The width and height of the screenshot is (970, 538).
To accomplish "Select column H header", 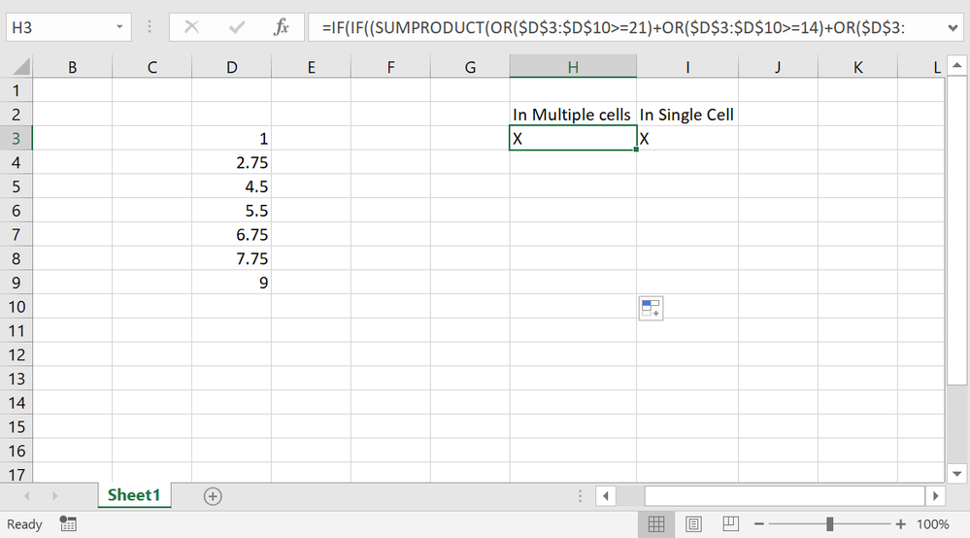I will coord(573,67).
